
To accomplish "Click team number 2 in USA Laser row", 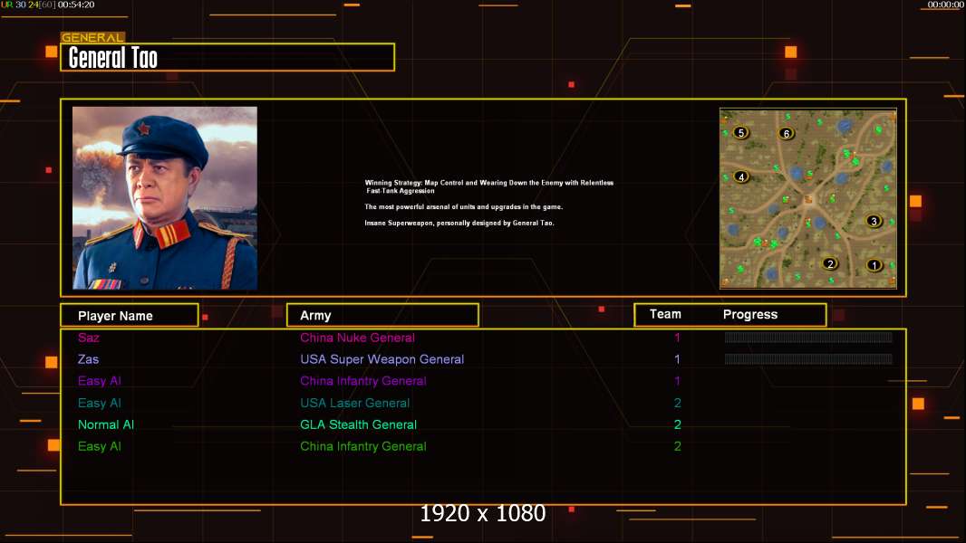I will 677,403.
